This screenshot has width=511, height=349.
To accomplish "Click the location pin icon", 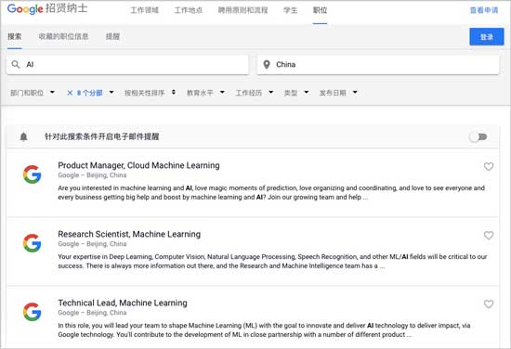I will pyautogui.click(x=267, y=64).
